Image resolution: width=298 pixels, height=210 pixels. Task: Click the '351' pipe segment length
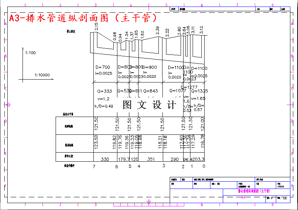pos(151,159)
